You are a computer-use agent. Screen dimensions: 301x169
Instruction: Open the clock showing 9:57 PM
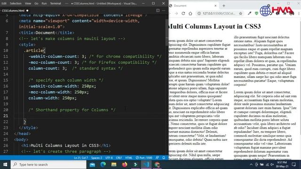tap(282, 165)
